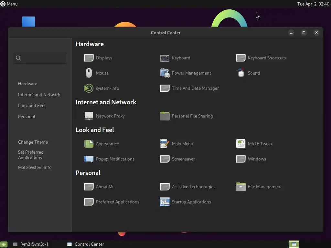The height and width of the screenshot is (248, 331).
Task: Open the Personal File Sharing folder icon
Action: (165, 116)
